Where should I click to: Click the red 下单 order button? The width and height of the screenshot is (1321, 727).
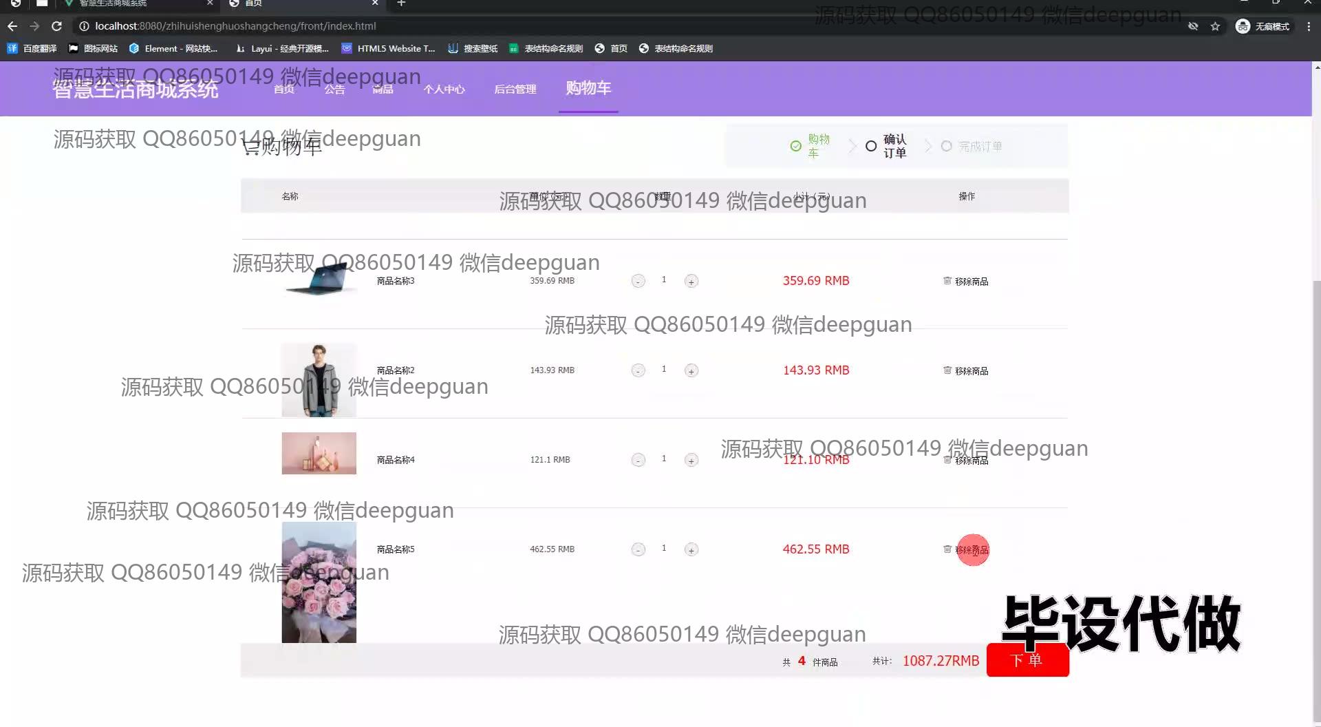coord(1027,660)
